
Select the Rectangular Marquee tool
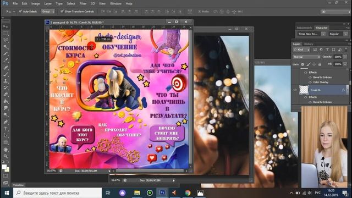(5, 34)
